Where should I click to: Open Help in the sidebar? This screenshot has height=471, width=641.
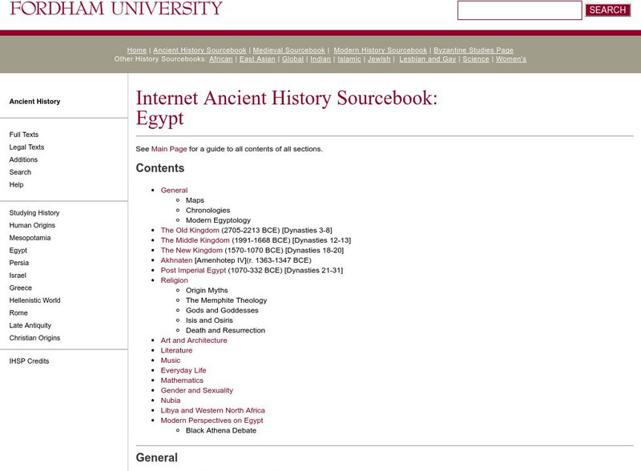(x=16, y=185)
